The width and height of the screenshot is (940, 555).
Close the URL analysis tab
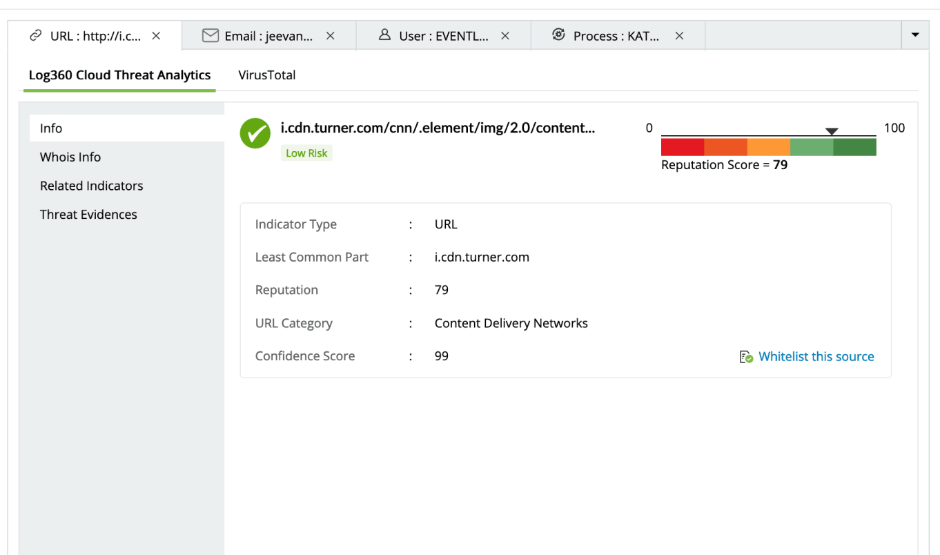click(x=157, y=35)
